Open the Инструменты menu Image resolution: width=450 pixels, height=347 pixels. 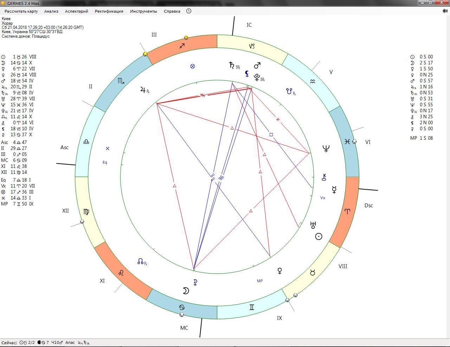click(143, 11)
